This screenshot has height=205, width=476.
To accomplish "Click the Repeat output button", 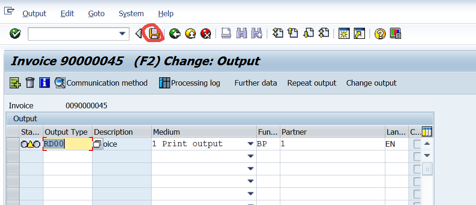I will pos(312,83).
